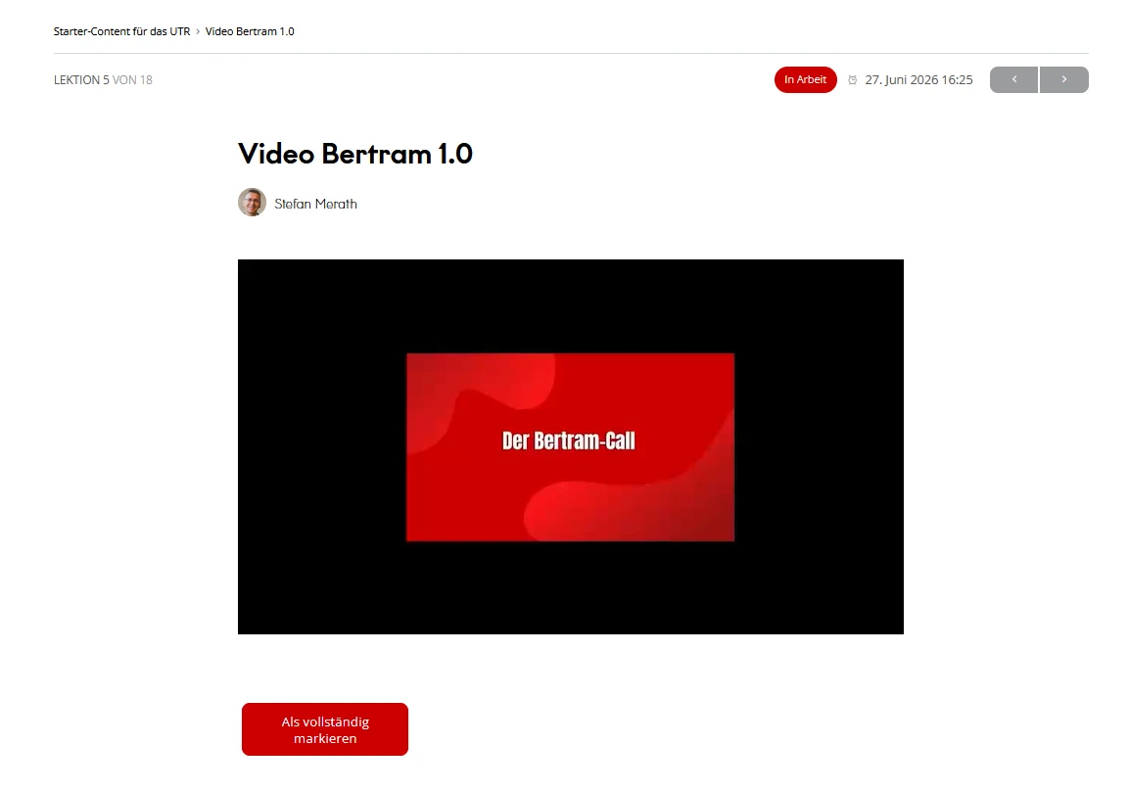Click the In Arbeit status badge
Image resolution: width=1129 pixels, height=791 pixels.
[805, 79]
